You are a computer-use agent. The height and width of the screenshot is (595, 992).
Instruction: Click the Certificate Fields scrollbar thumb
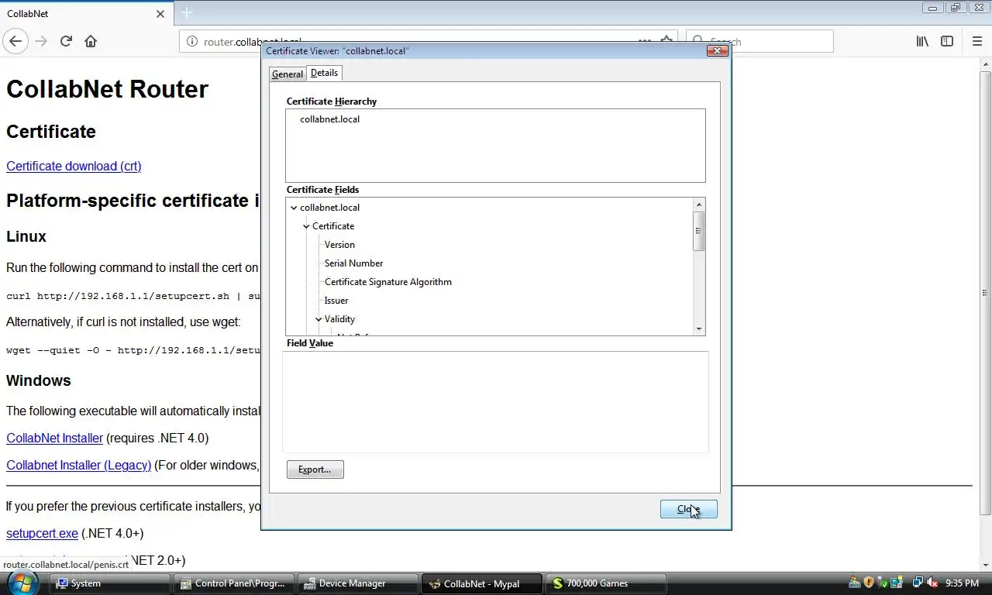click(x=699, y=230)
